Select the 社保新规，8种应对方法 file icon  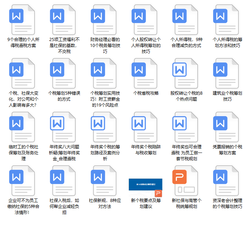click(x=104, y=181)
